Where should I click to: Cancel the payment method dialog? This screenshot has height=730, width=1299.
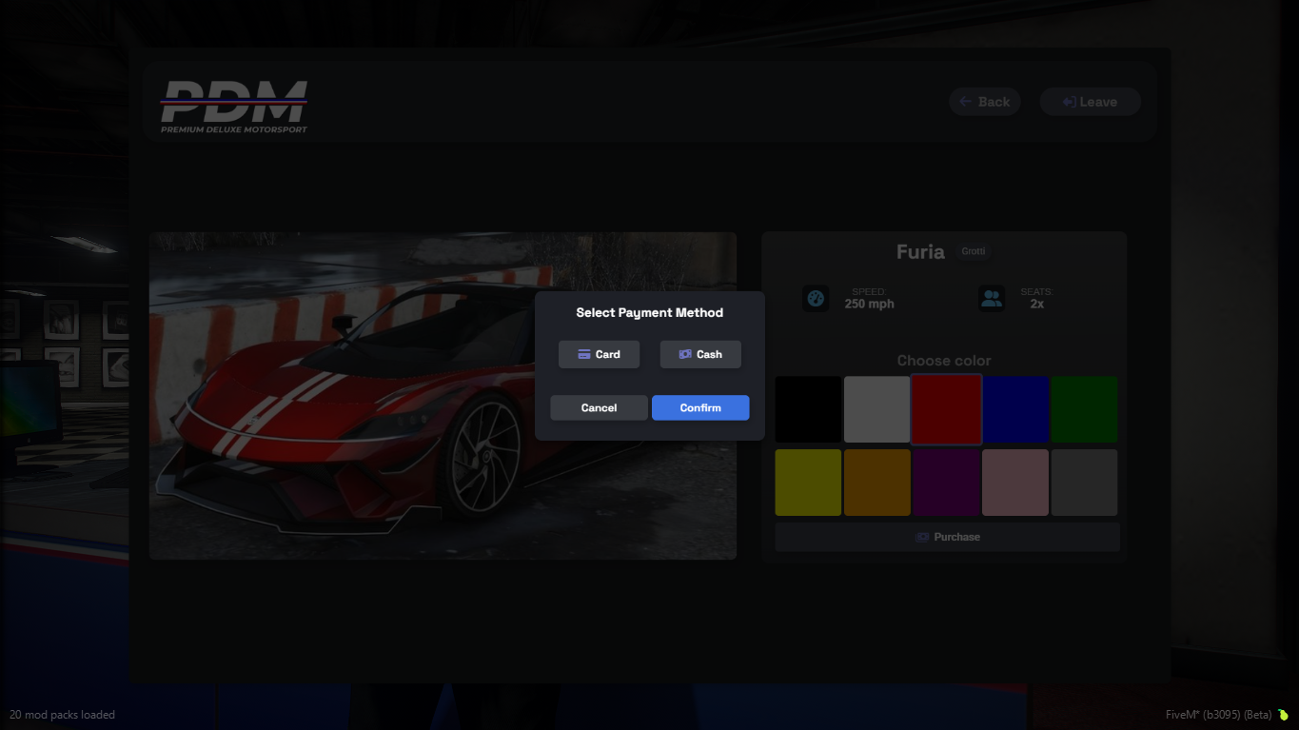(599, 407)
